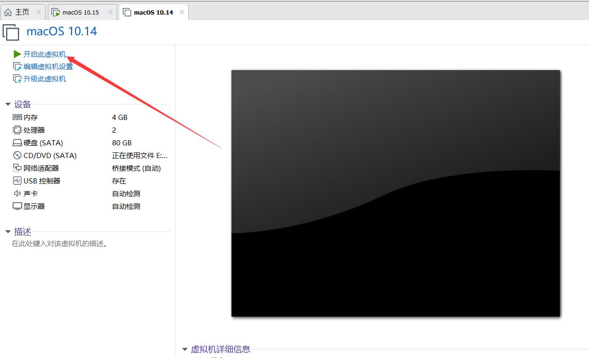The width and height of the screenshot is (589, 358).
Task: Select 升级此虚拟机 link
Action: click(45, 79)
